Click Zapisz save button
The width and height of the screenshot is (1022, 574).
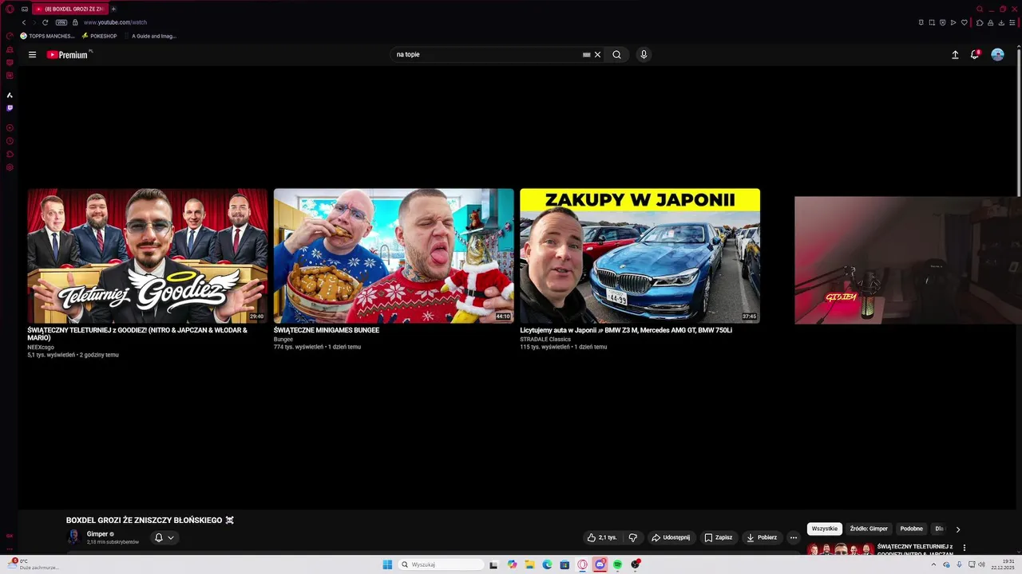click(718, 537)
